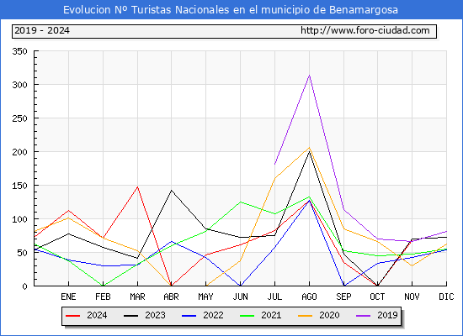463x336 pixels.
Task: Click the purple 2019 peak at AGO
Action: point(309,75)
